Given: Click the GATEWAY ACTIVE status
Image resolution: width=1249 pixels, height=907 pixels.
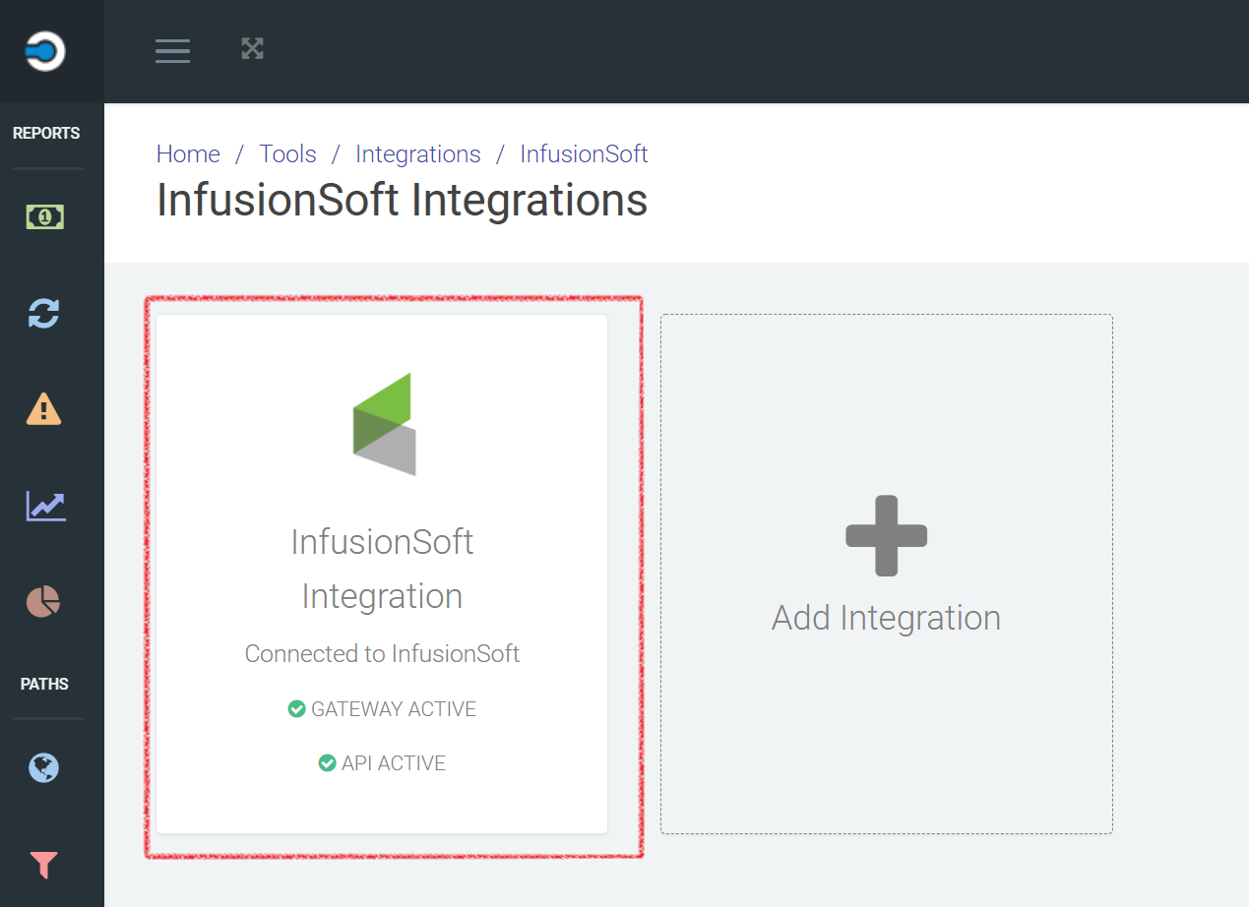Looking at the screenshot, I should pyautogui.click(x=382, y=709).
